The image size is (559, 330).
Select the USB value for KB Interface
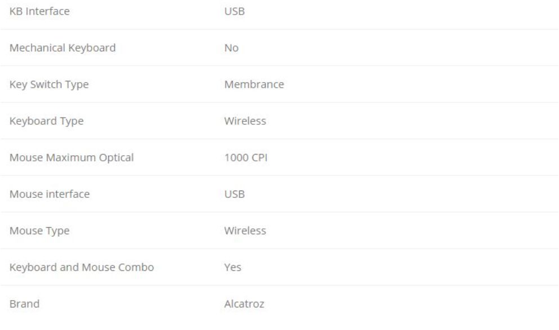[x=235, y=11]
